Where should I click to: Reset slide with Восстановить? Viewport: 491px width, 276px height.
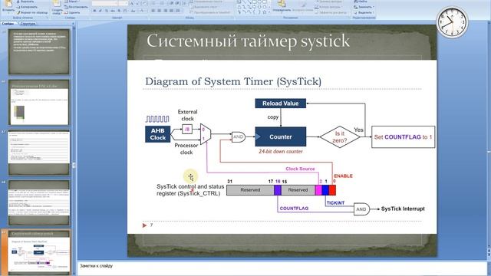pyautogui.click(x=76, y=7)
